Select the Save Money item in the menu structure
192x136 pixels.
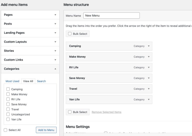tap(109, 78)
